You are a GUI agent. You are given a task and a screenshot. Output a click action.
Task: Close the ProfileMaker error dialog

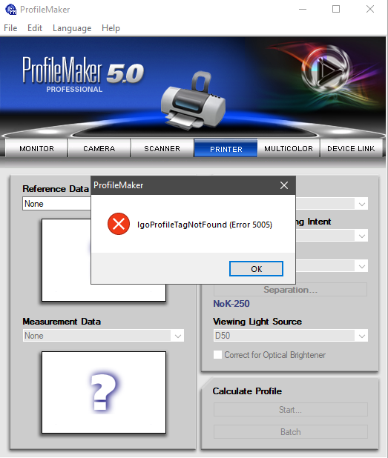tap(284, 185)
